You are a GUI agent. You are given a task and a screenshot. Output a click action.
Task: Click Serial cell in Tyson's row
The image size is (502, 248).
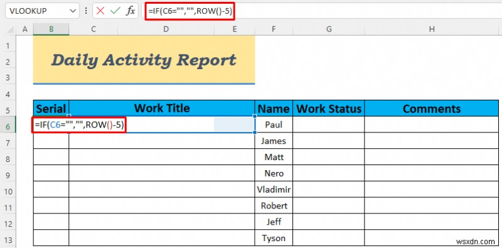51,238
